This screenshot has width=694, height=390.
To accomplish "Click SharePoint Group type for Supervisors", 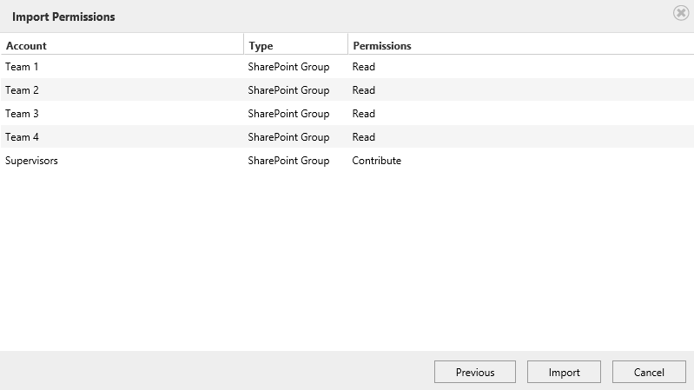I will click(x=288, y=161).
